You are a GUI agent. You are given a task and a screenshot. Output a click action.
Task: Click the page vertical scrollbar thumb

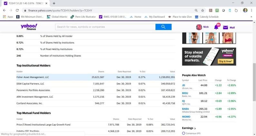coord(254,82)
